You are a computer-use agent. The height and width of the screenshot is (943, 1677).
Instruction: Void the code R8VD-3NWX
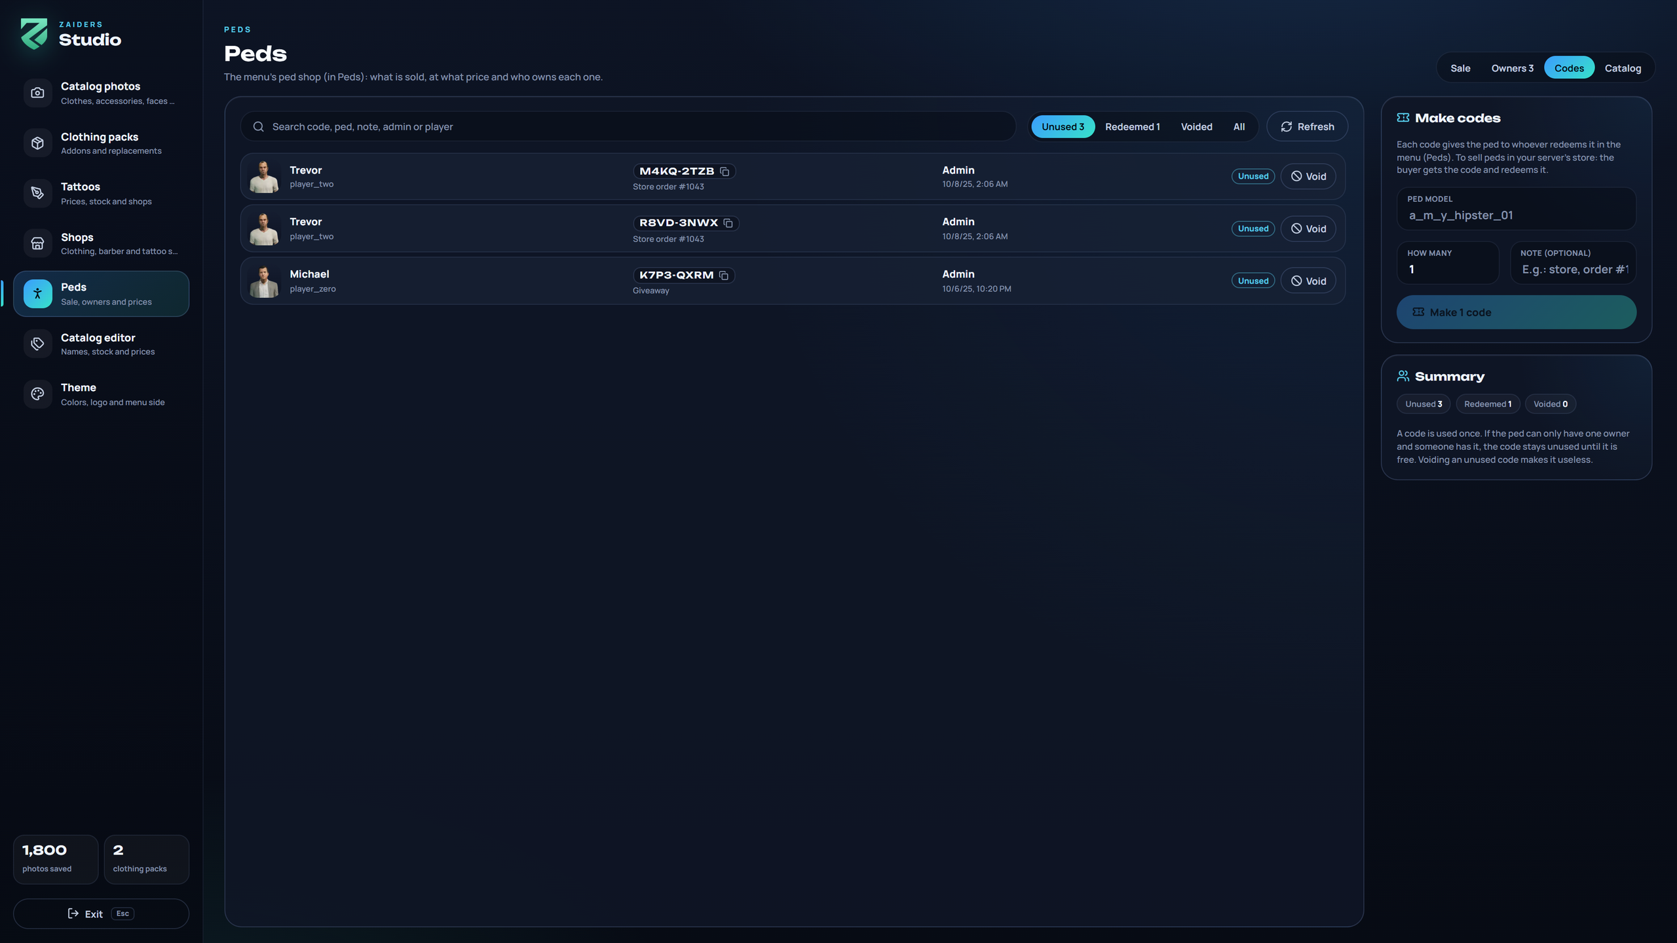[1308, 229]
